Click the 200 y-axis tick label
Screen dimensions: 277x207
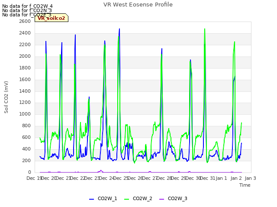pos(26,160)
